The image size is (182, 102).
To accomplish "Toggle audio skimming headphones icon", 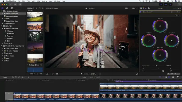I will tap(166, 77).
